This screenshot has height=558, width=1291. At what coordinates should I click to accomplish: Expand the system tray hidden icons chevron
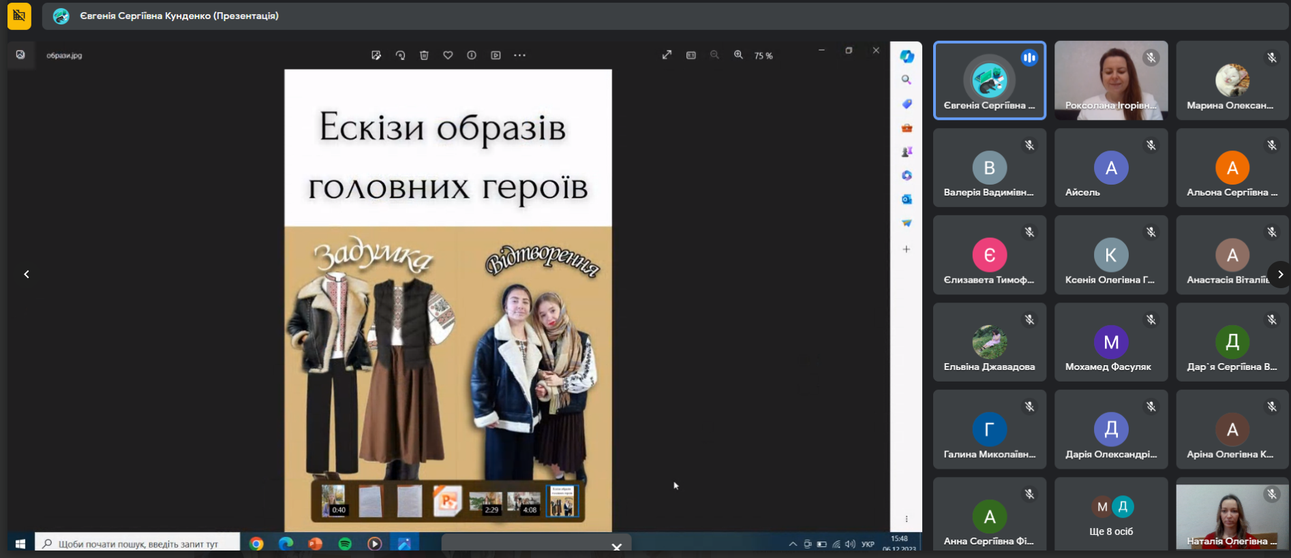click(x=792, y=544)
